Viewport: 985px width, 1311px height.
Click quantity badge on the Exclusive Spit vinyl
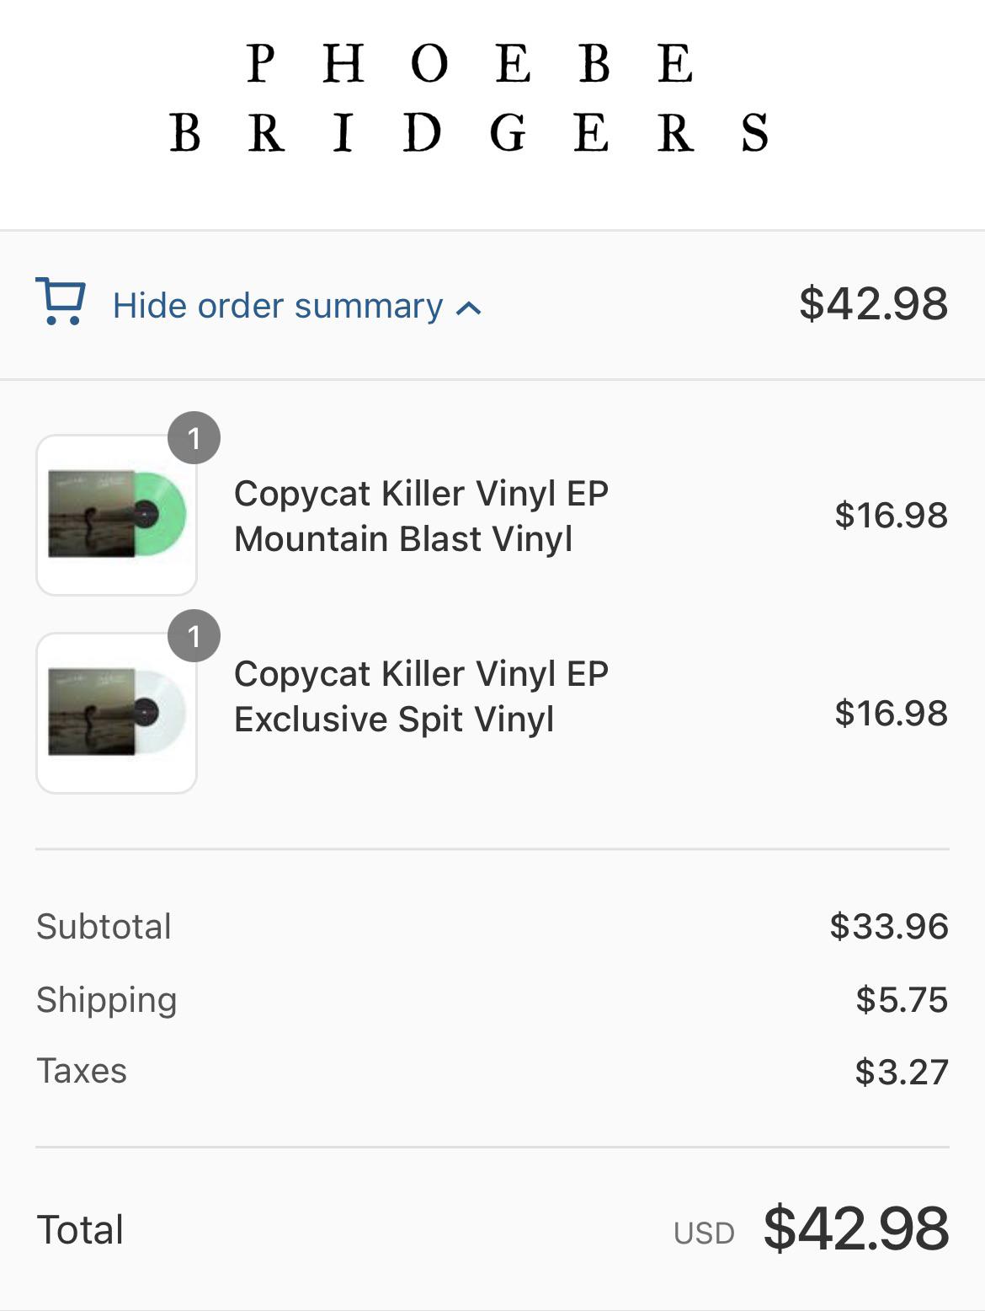coord(194,636)
